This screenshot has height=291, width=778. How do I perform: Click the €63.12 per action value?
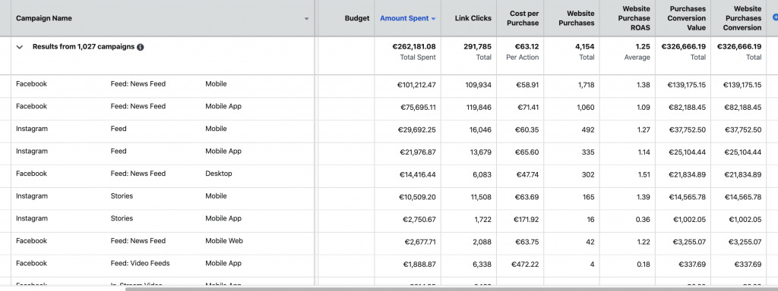[x=527, y=46]
